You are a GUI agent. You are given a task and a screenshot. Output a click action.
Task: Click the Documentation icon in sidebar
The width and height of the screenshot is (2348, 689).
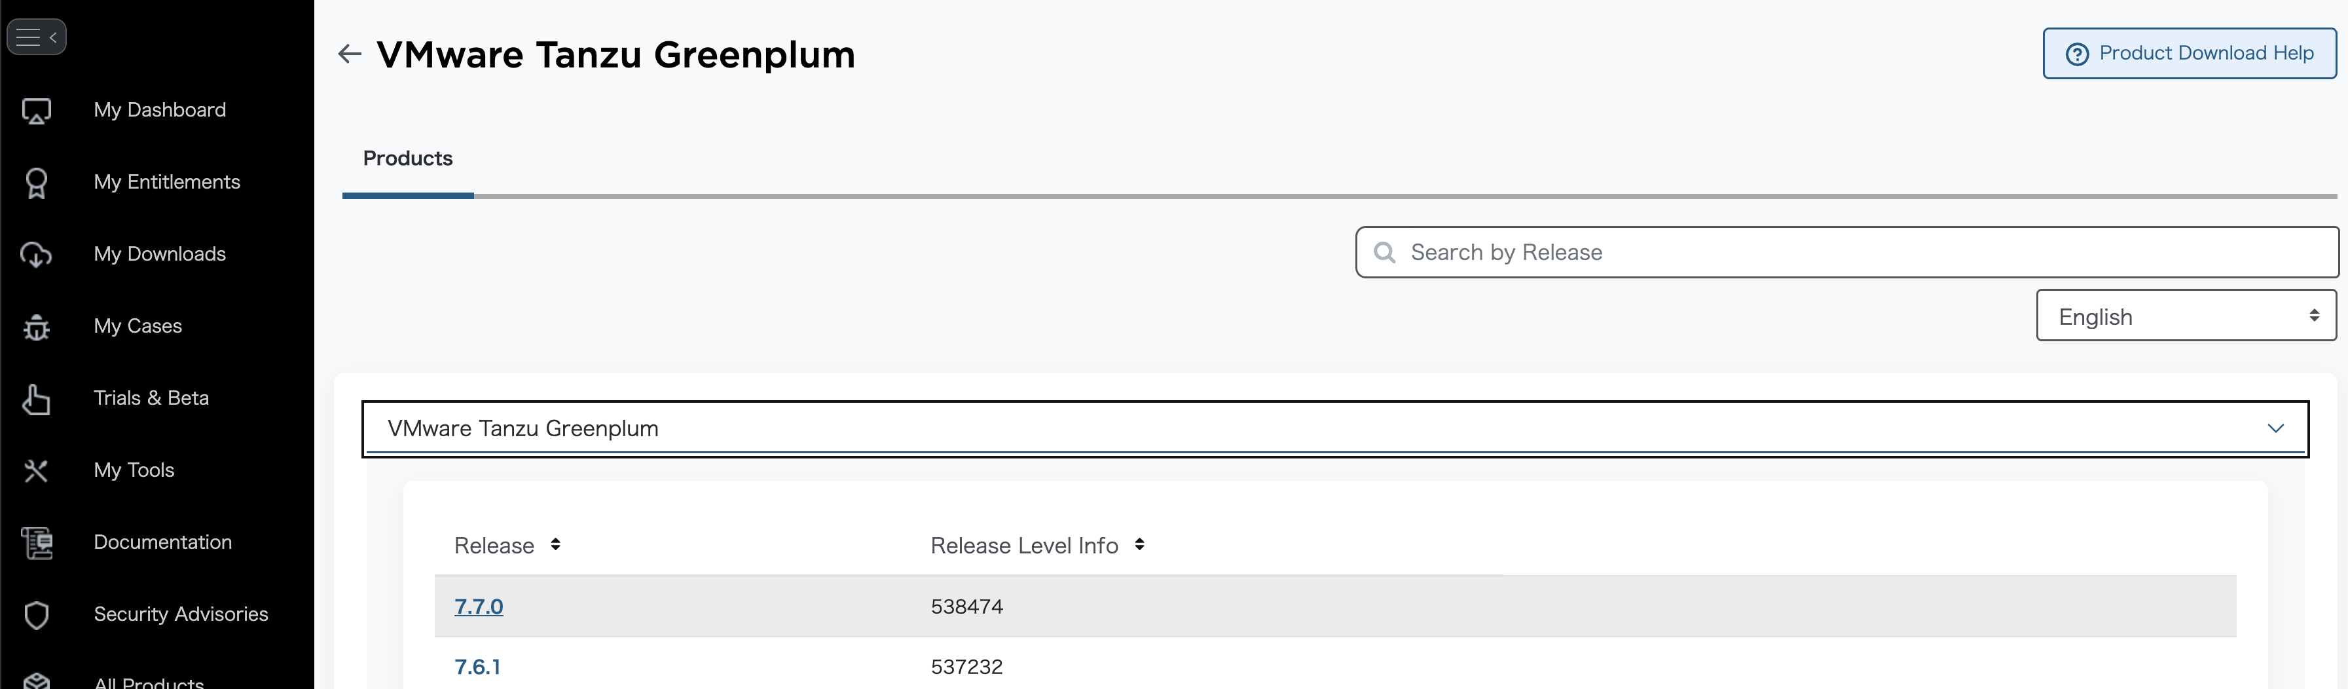coord(37,543)
